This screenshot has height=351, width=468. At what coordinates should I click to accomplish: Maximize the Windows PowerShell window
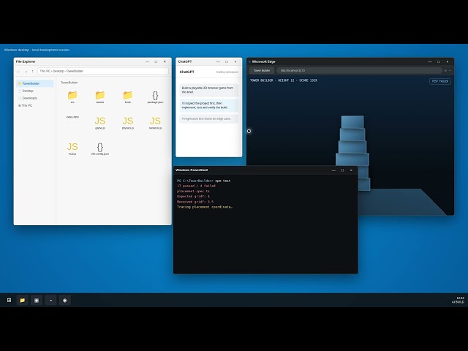pos(342,170)
